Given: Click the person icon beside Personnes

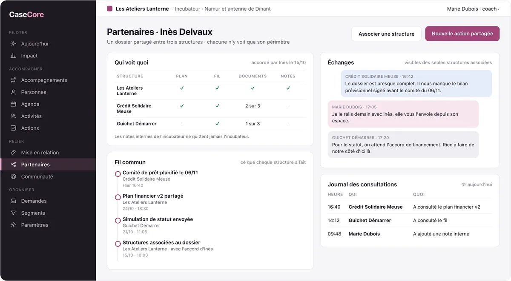Looking at the screenshot, I should pos(13,92).
